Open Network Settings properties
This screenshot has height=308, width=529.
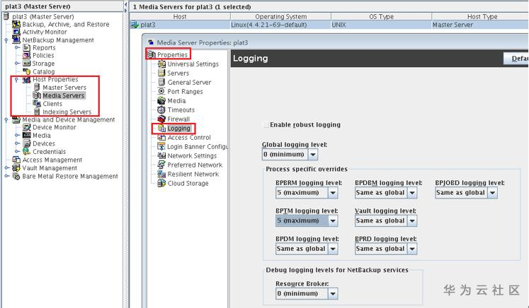[192, 155]
